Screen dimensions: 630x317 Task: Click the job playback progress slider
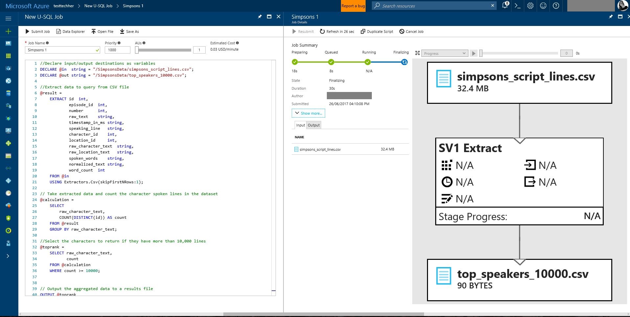pyautogui.click(x=519, y=53)
